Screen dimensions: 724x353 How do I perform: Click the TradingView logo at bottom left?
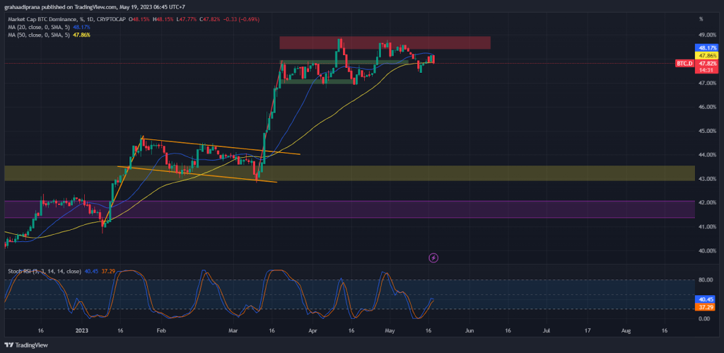click(26, 345)
